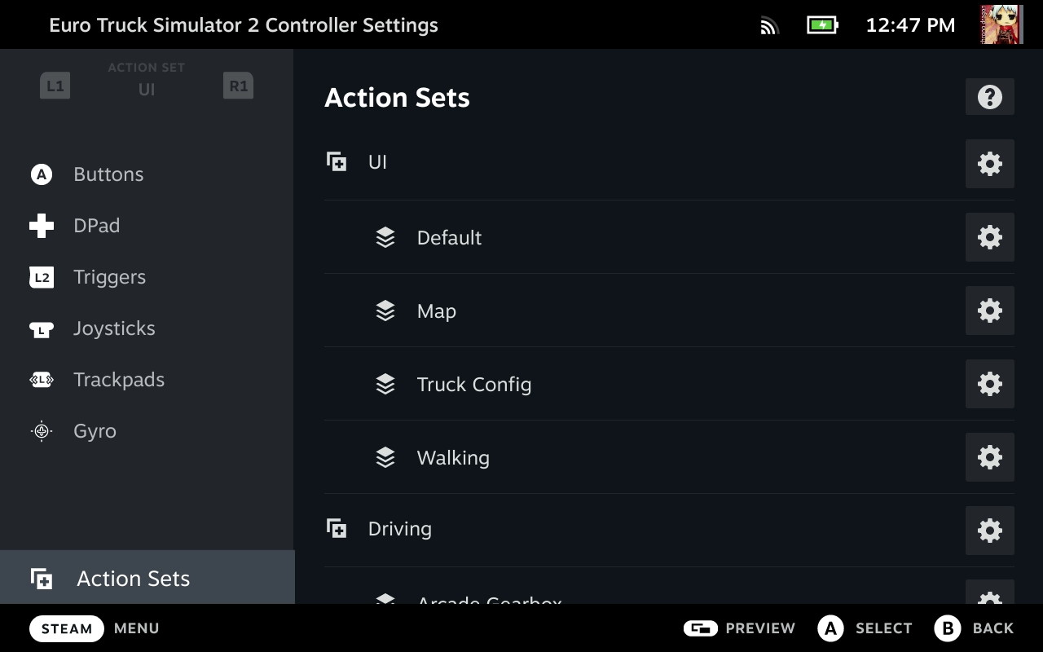This screenshot has height=652, width=1043.
Task: Open settings gear for UI action set
Action: pos(989,164)
